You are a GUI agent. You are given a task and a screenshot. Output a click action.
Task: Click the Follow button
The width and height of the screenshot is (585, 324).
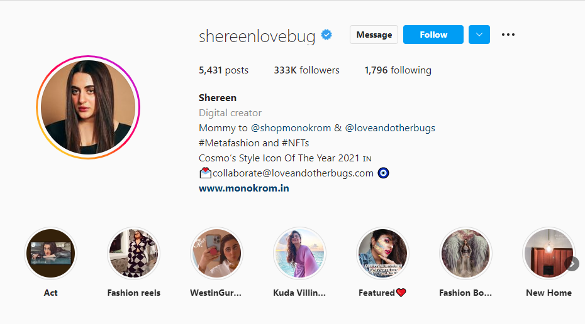tap(433, 35)
